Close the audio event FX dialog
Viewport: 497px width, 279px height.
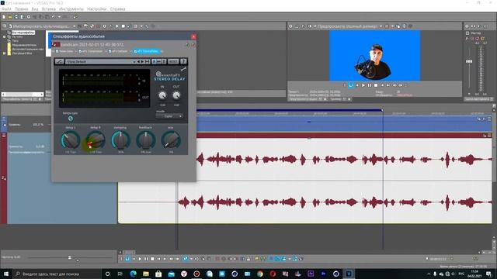pyautogui.click(x=193, y=36)
